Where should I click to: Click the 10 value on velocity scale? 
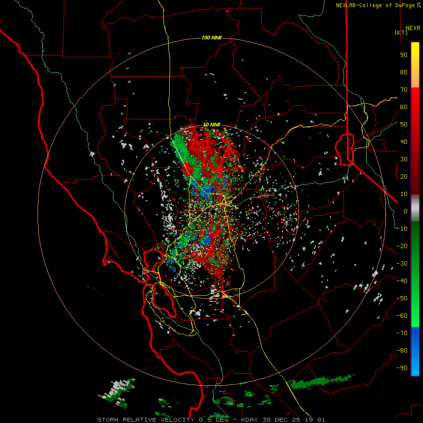404,194
